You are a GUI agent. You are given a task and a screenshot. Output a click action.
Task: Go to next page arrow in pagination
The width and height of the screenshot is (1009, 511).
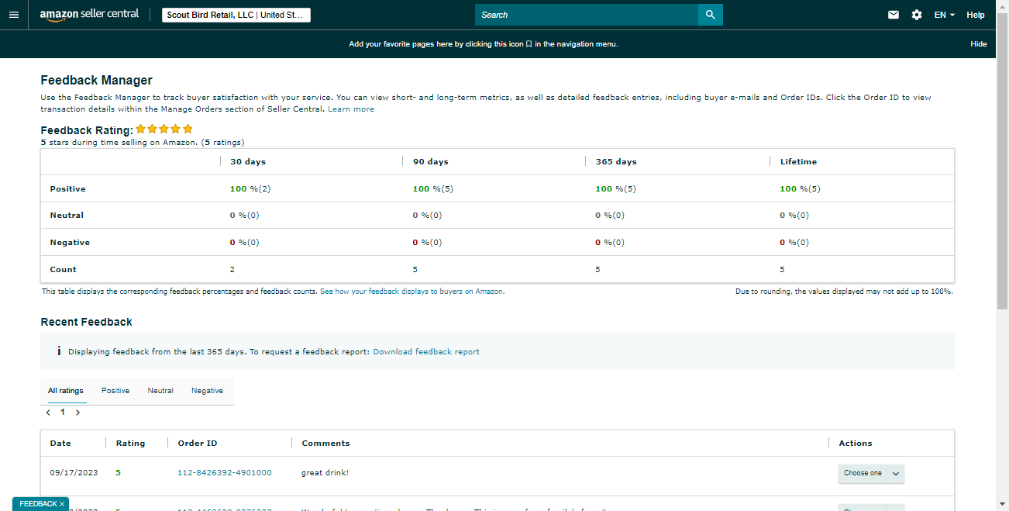77,413
